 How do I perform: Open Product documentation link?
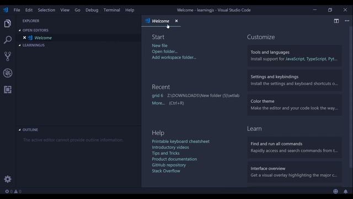coord(174,159)
